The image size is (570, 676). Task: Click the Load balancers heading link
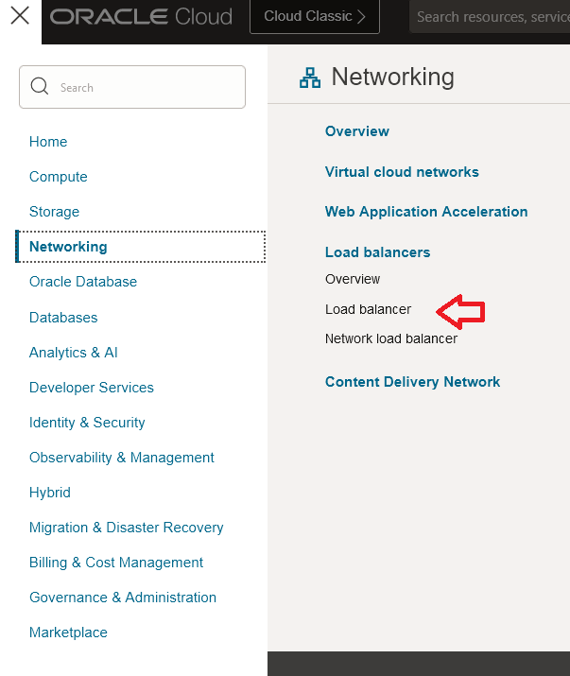(378, 252)
